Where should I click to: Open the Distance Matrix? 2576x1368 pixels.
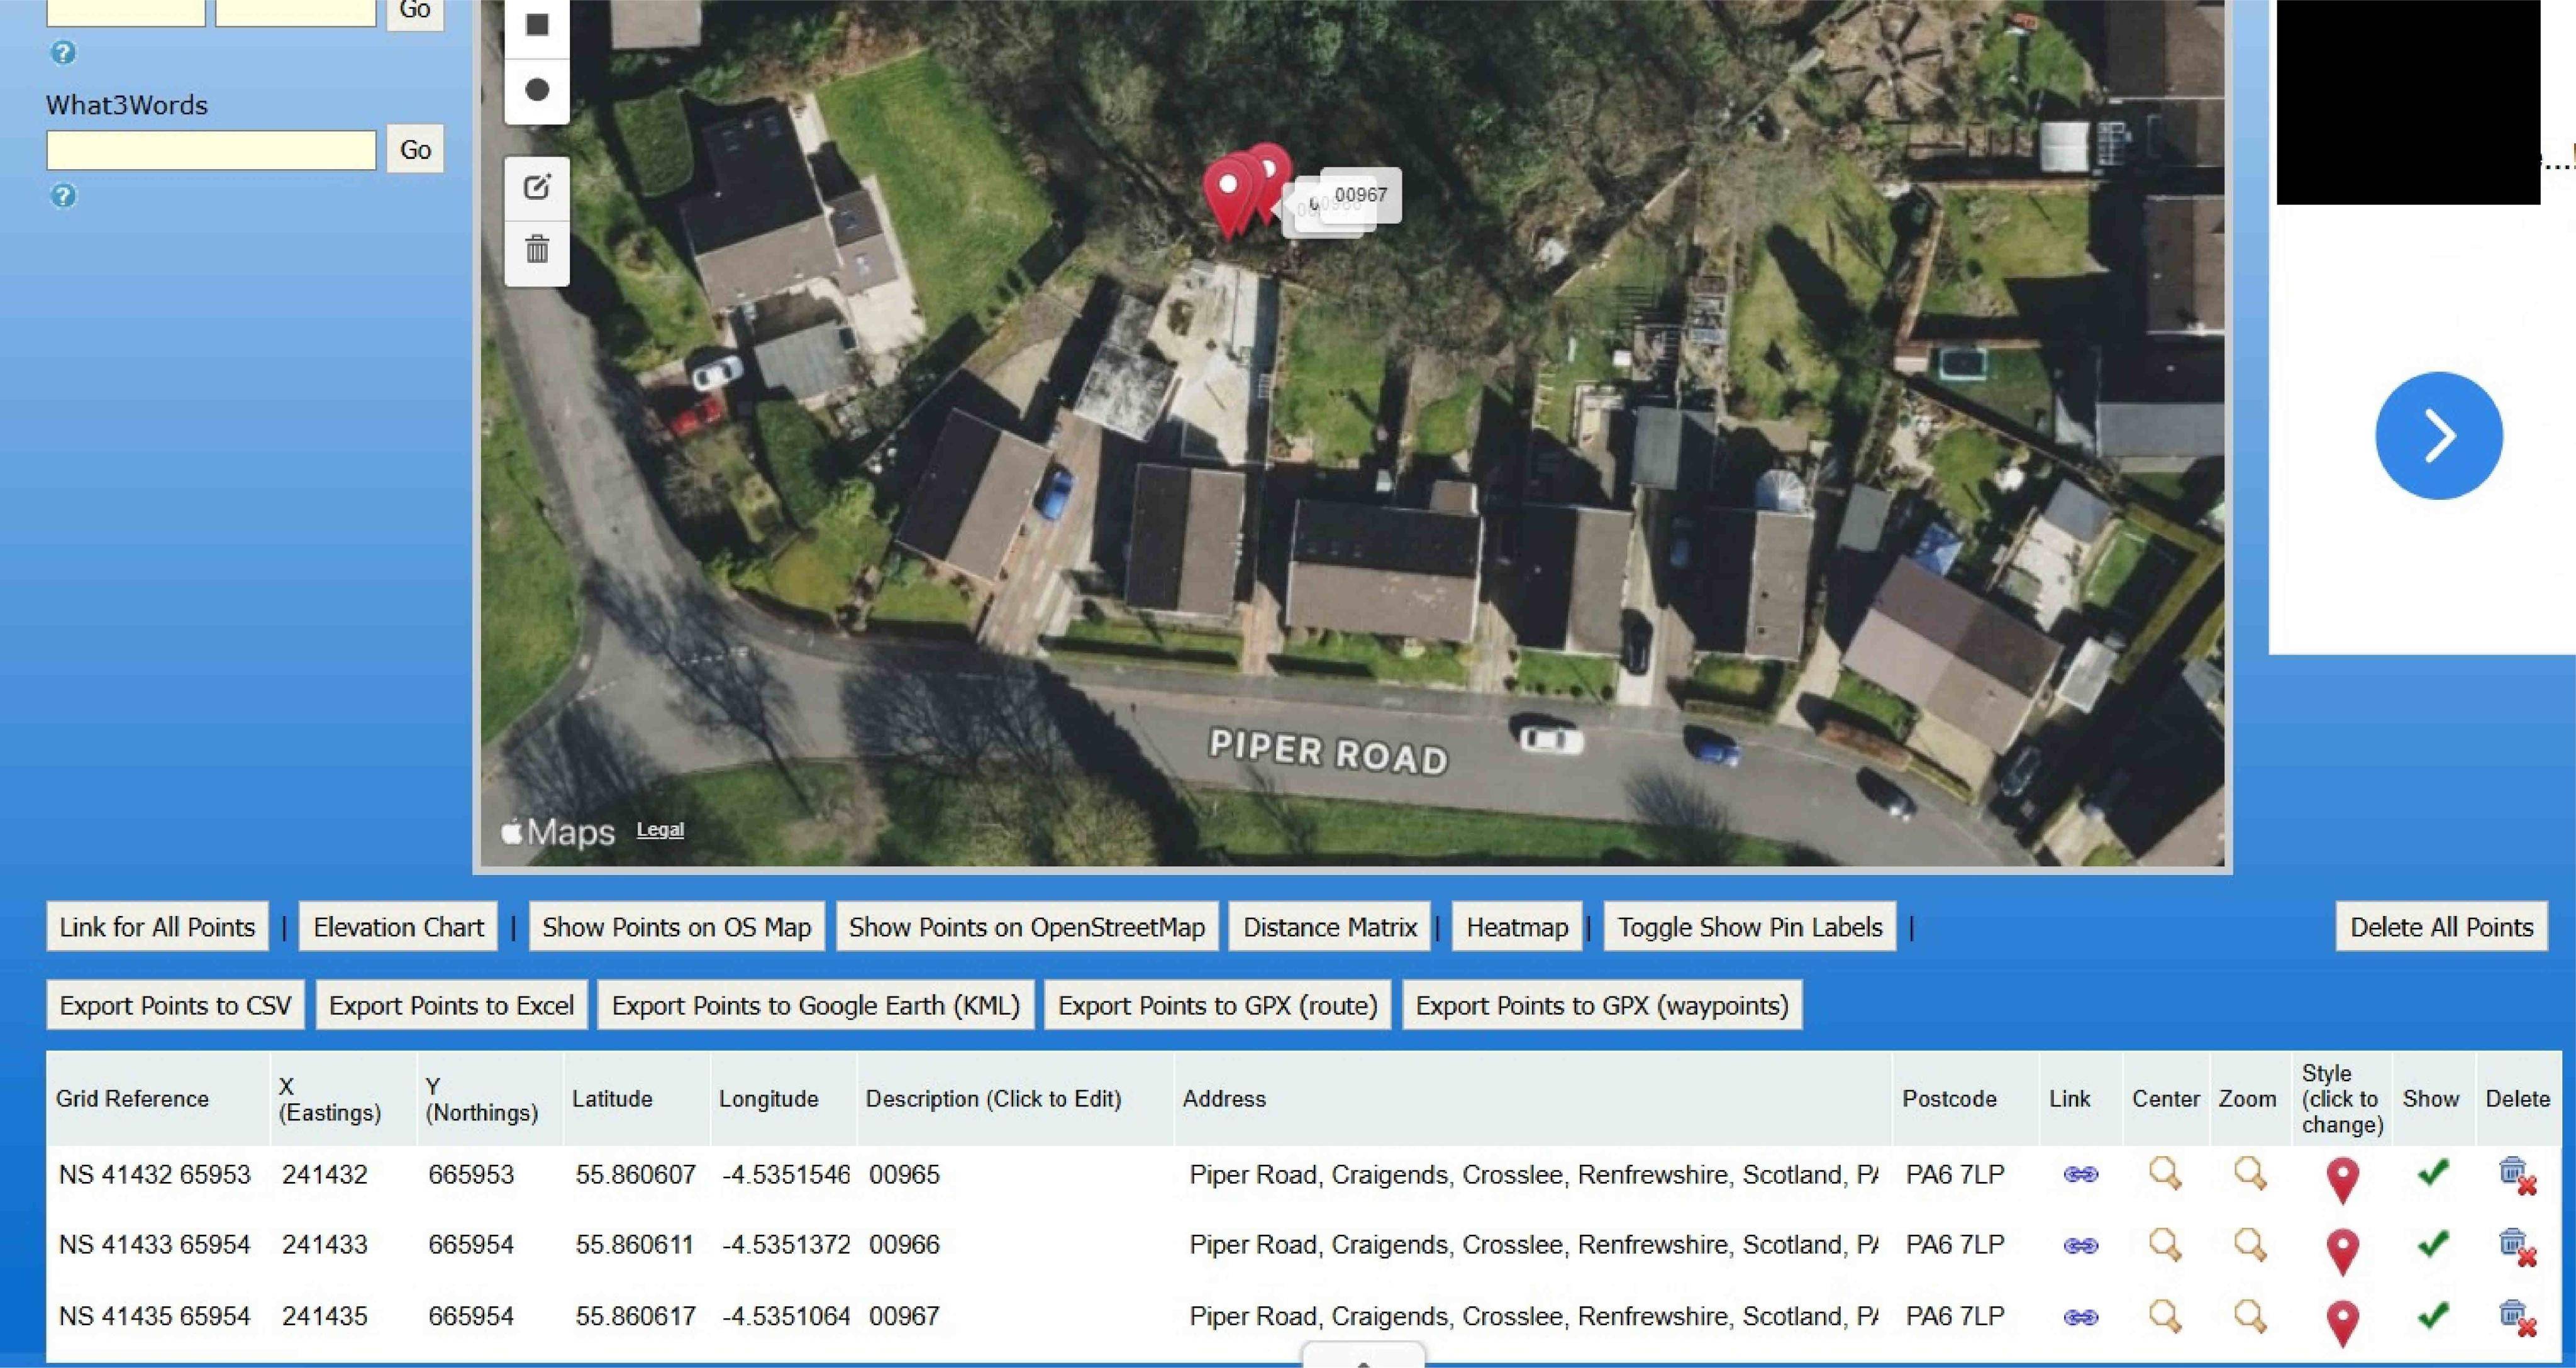1329,927
